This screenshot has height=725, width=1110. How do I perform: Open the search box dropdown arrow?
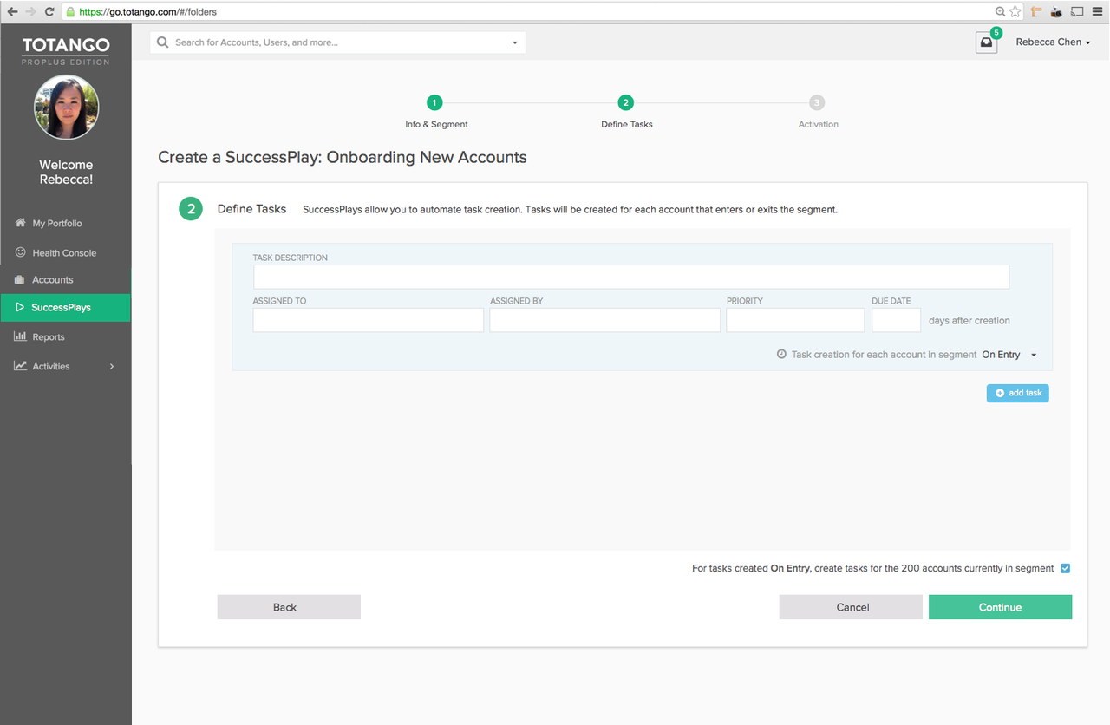tap(514, 42)
